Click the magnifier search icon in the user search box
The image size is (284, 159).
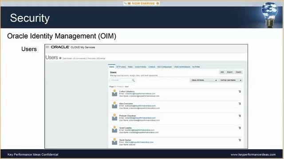coord(134,80)
